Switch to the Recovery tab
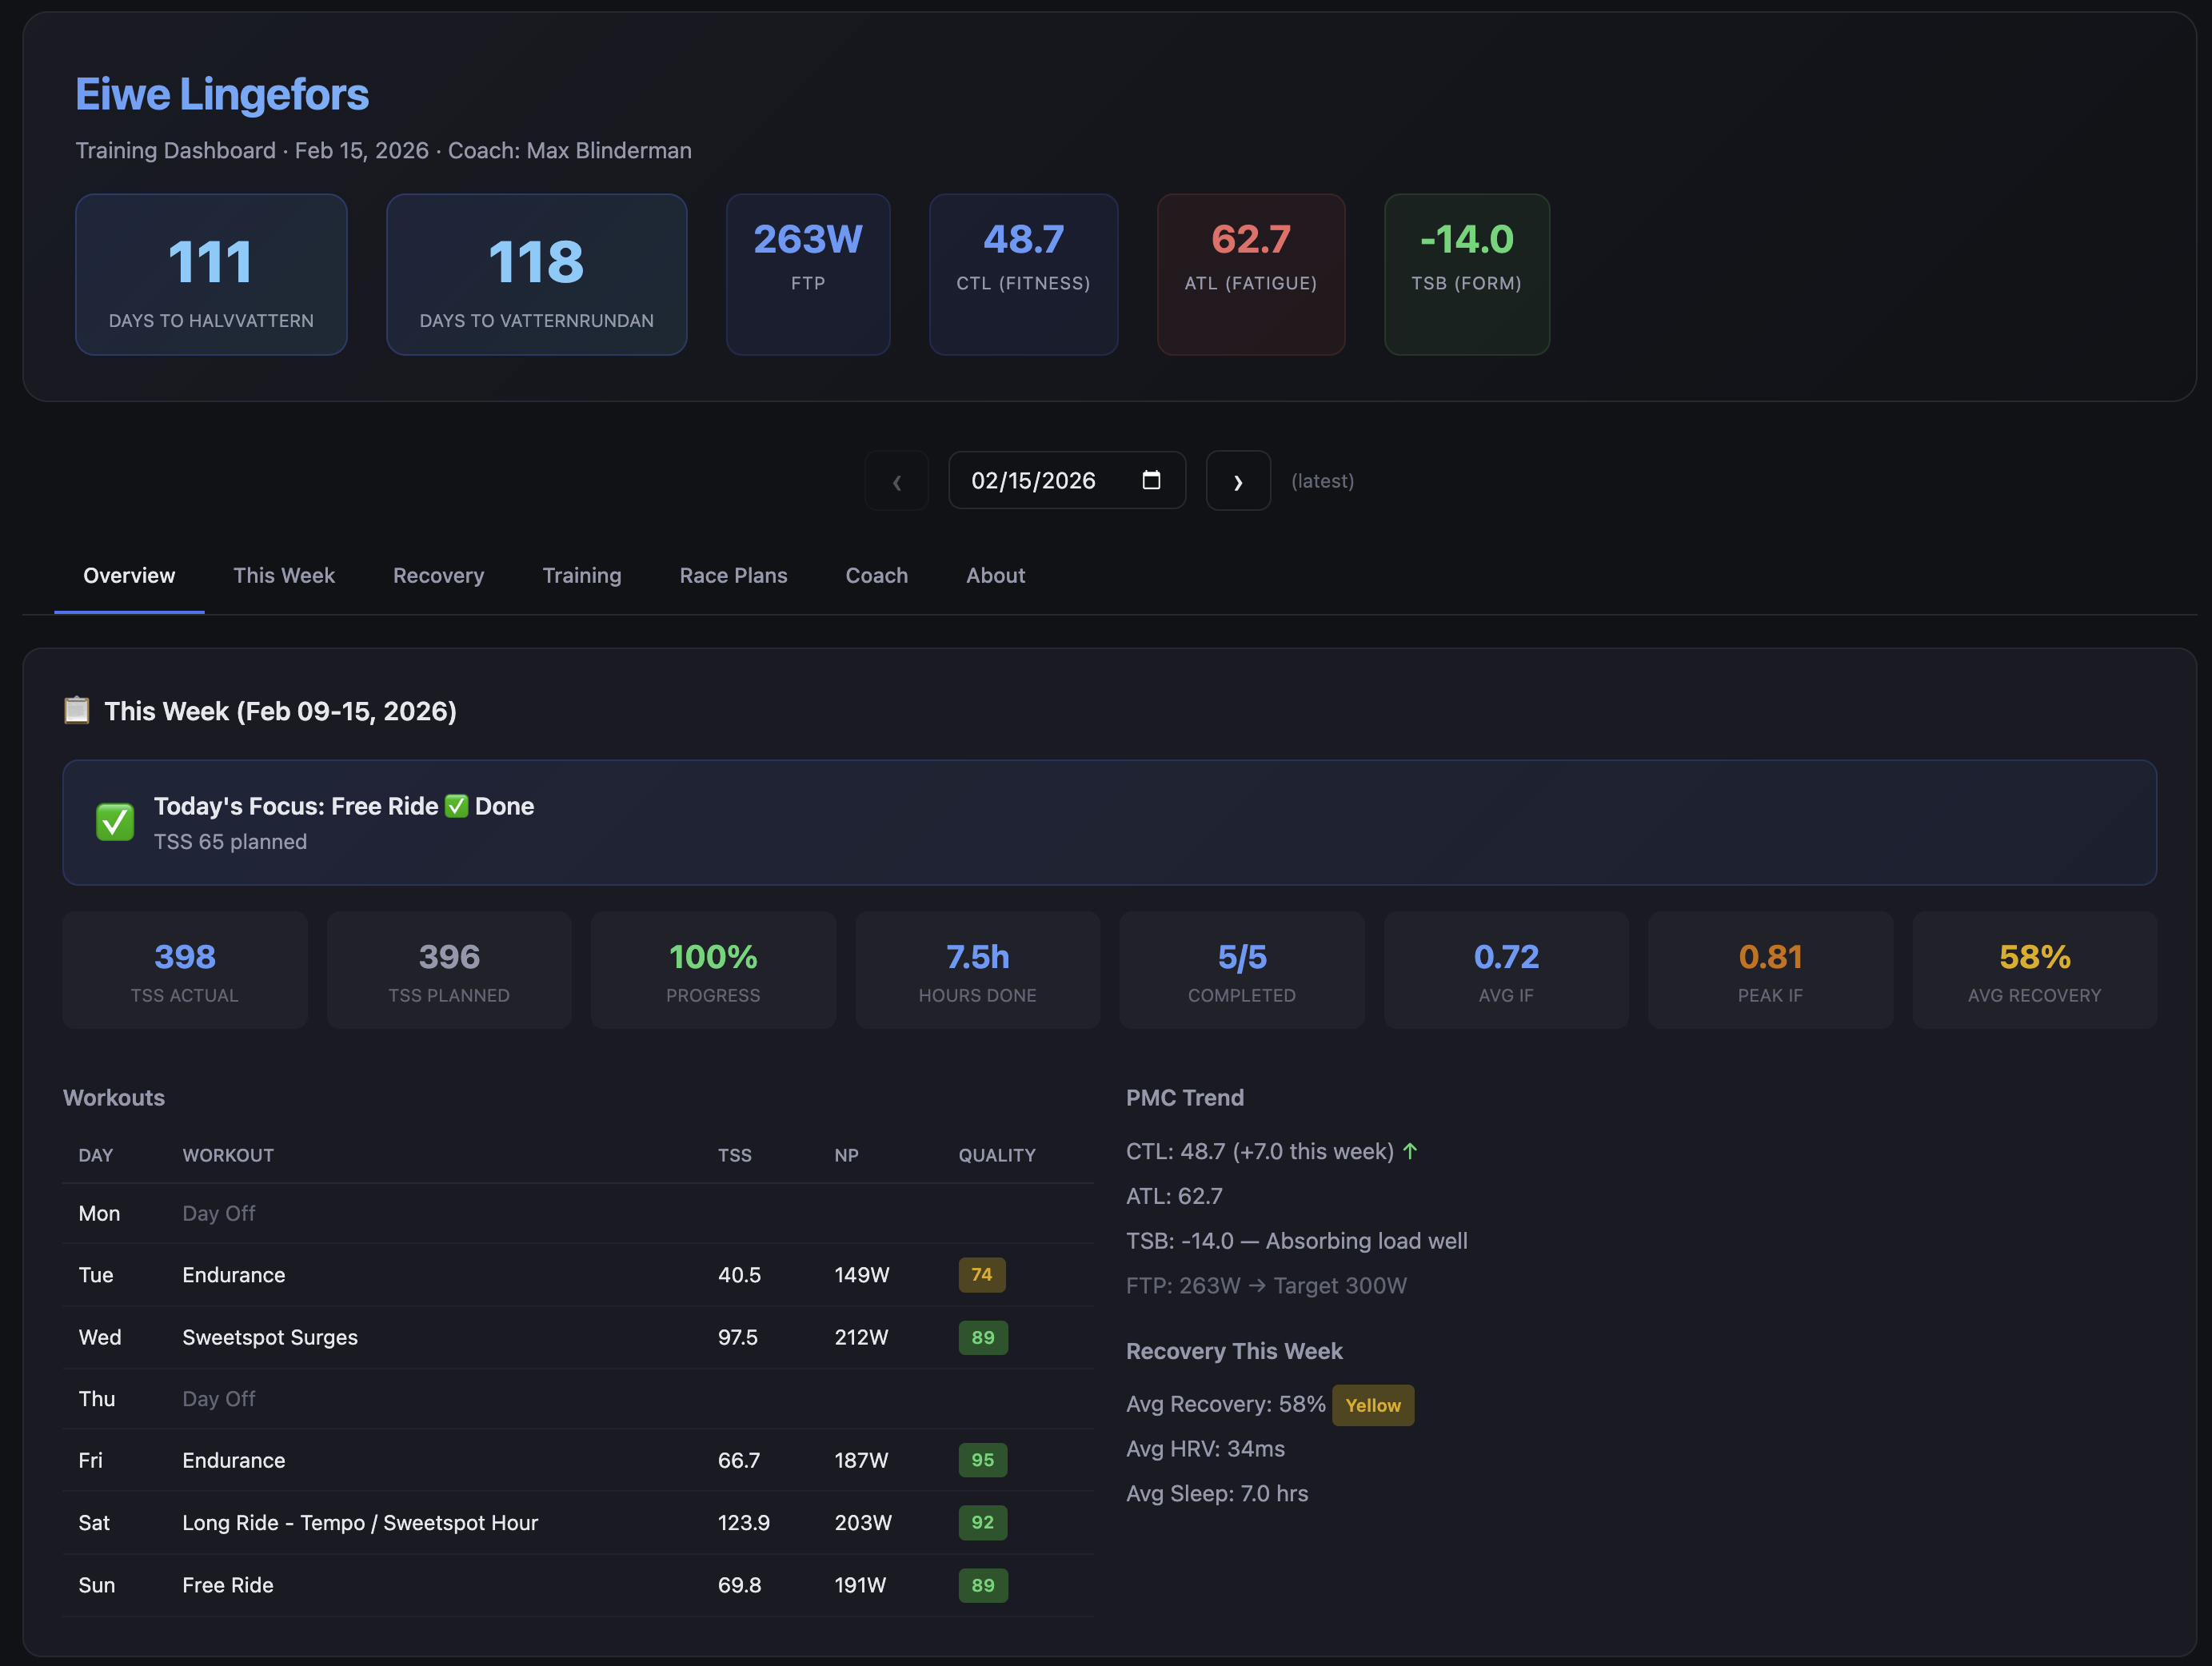This screenshot has height=1666, width=2212. tap(438, 576)
